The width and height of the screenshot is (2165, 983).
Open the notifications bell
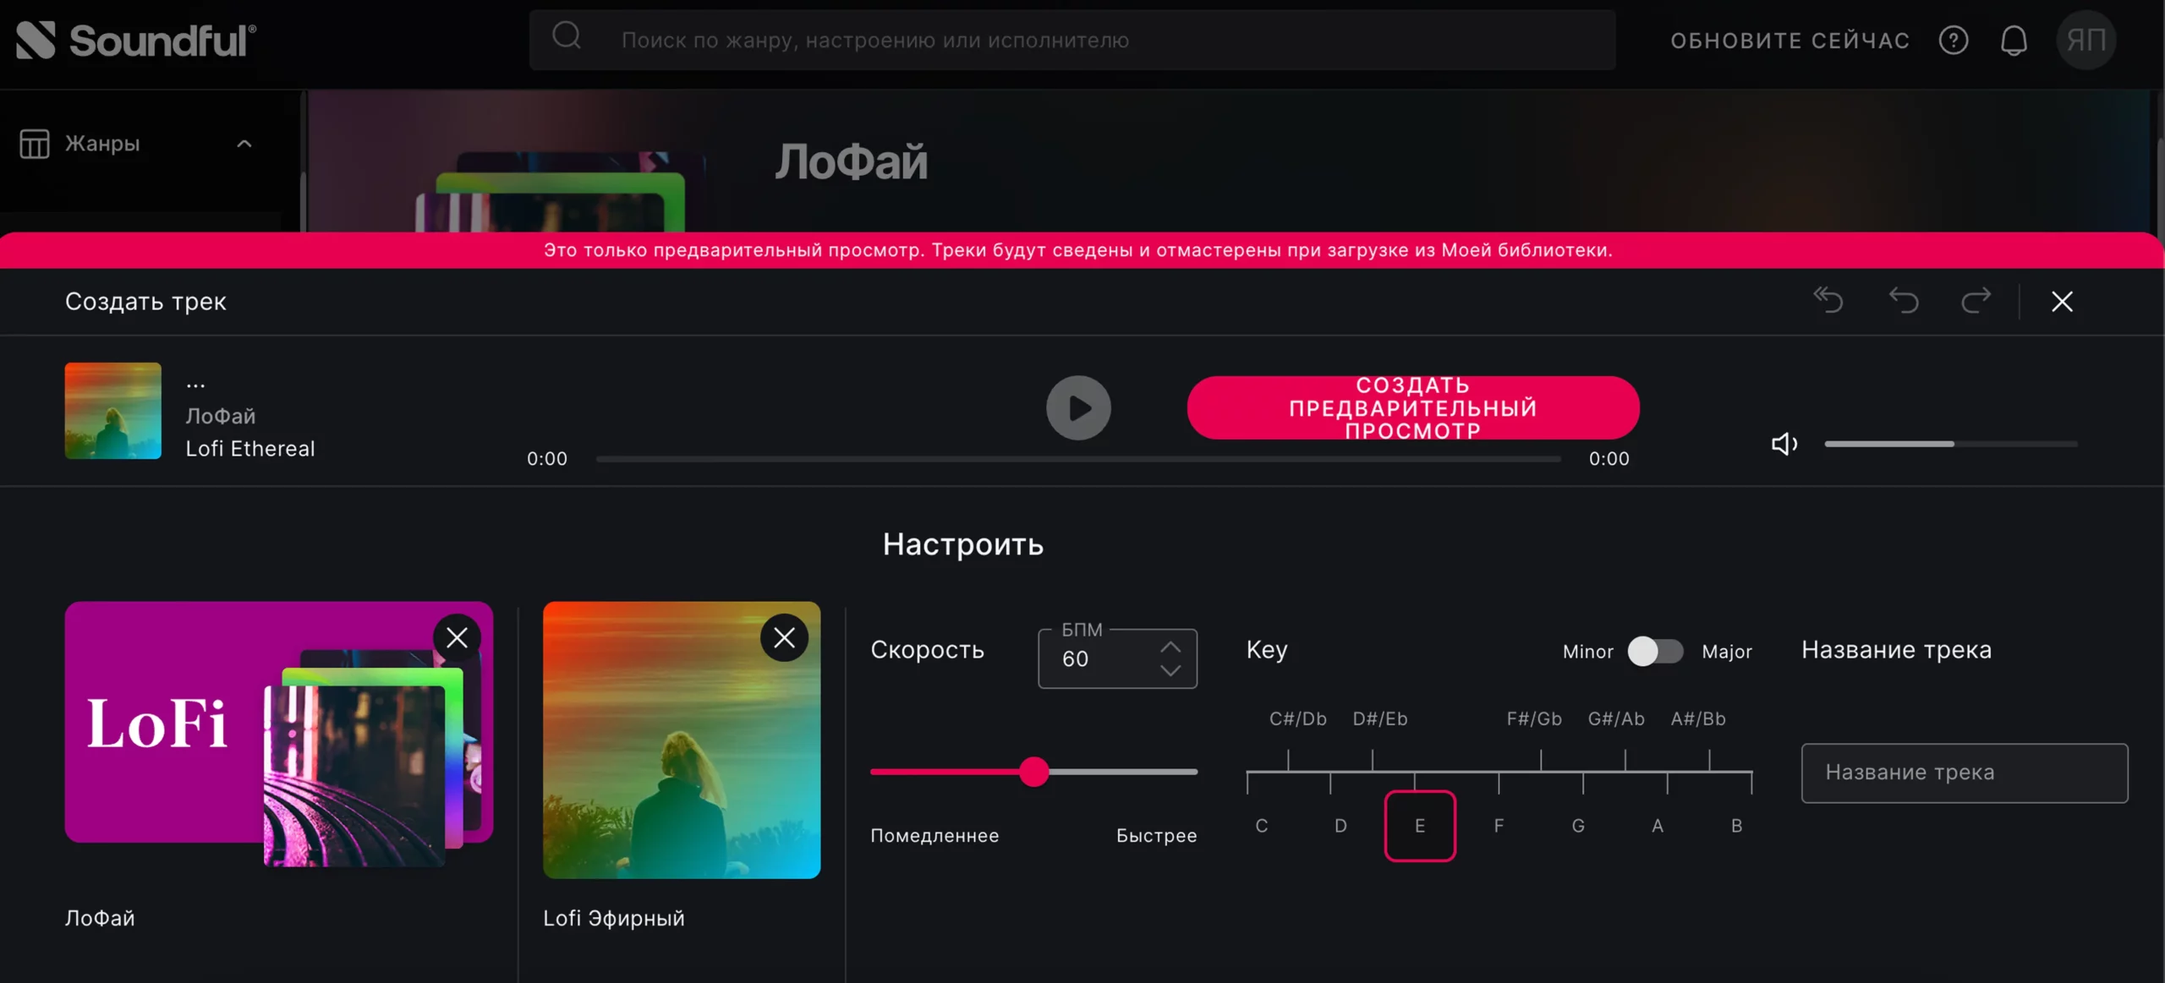pyautogui.click(x=2014, y=41)
